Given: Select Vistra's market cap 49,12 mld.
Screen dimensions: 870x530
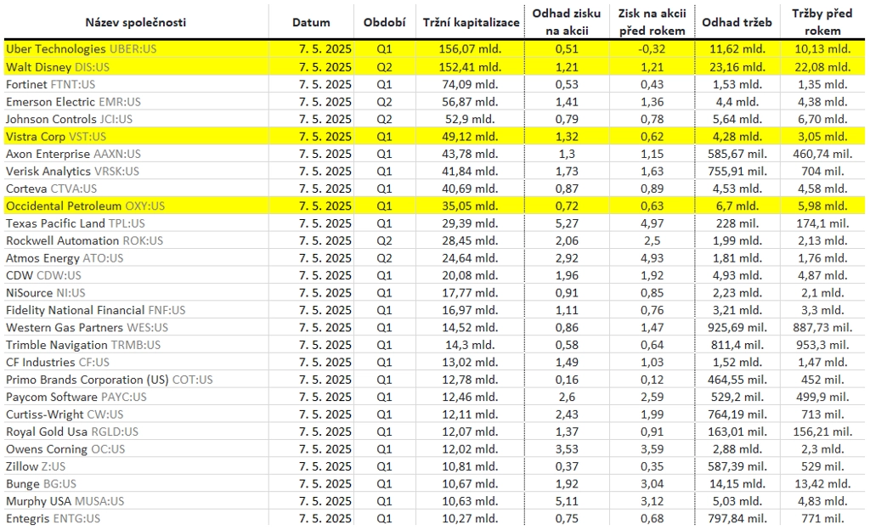Looking at the screenshot, I should click(470, 137).
